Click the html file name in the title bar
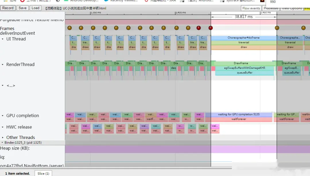The width and height of the screenshot is (310, 176). click(x=76, y=8)
